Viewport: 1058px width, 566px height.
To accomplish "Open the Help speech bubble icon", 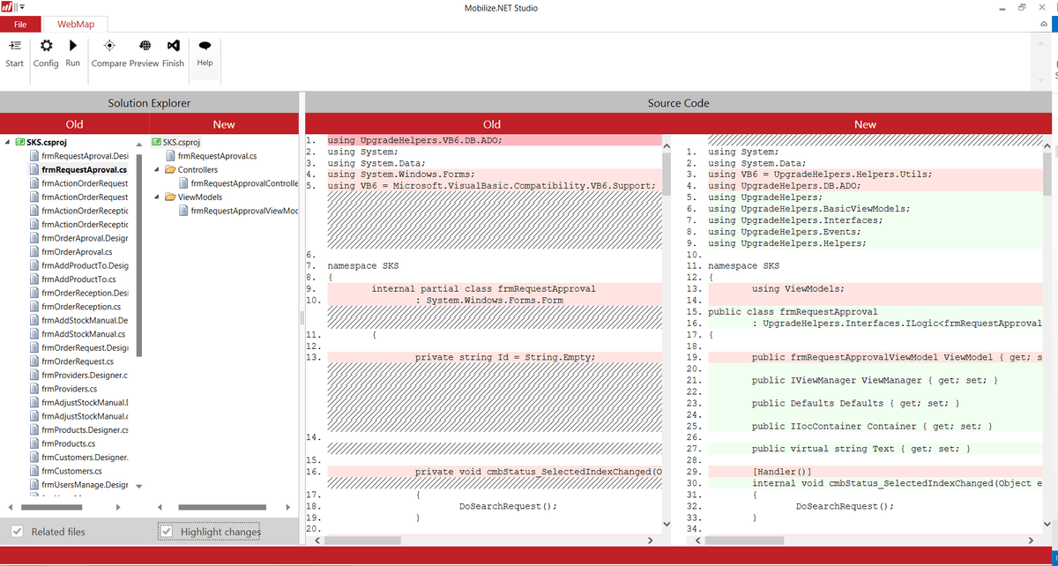I will pyautogui.click(x=205, y=46).
